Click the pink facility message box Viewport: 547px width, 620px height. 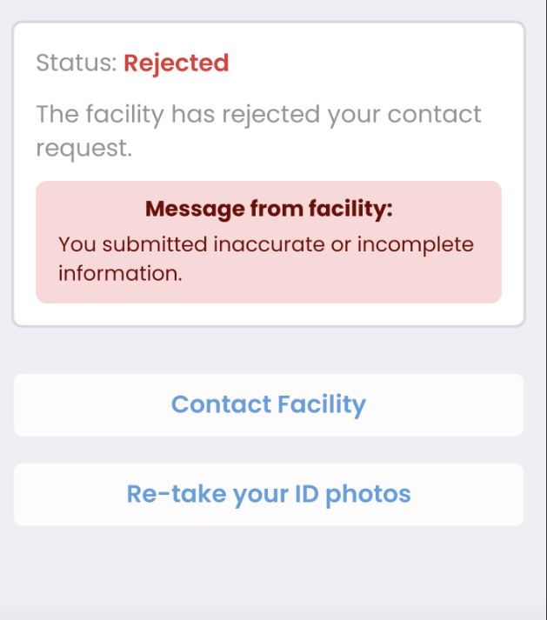point(269,242)
